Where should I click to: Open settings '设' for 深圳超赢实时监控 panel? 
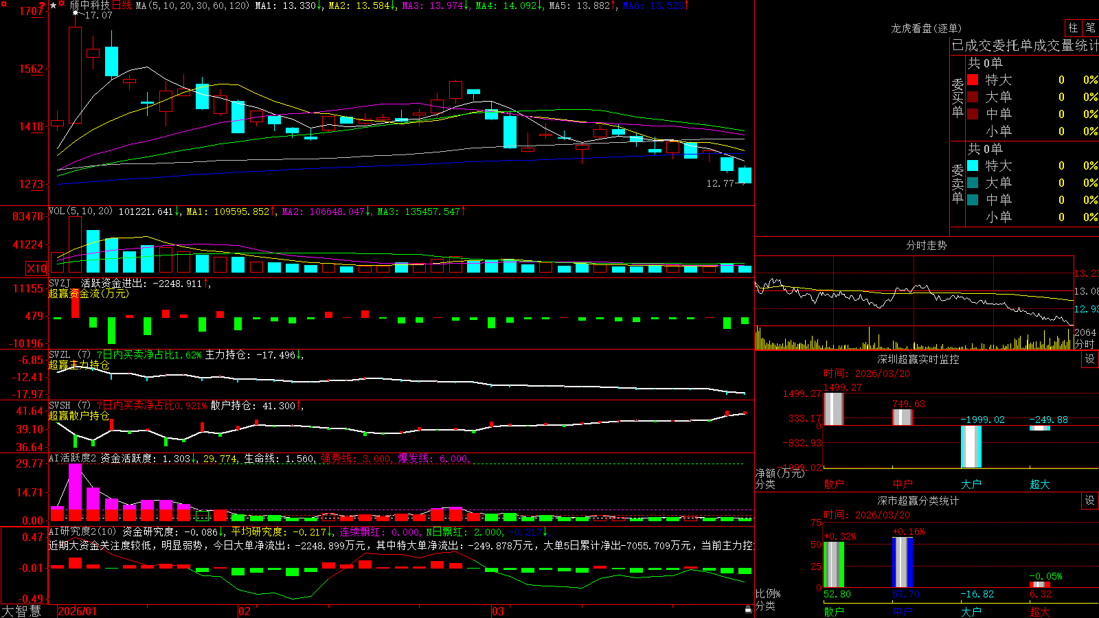click(x=1090, y=359)
